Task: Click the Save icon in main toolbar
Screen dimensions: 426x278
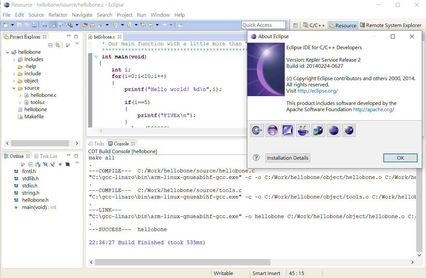Action: pos(19,25)
